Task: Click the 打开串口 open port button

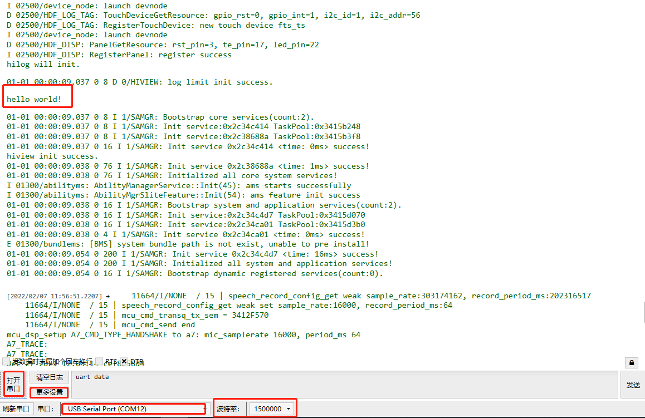Action: click(x=13, y=384)
